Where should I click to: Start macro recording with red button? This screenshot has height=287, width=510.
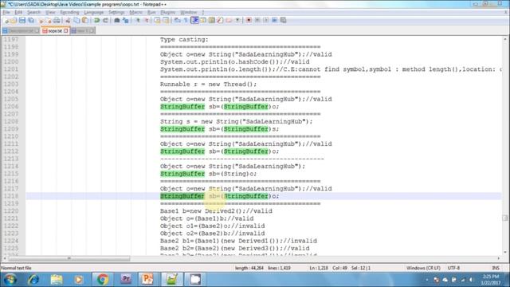(249, 20)
